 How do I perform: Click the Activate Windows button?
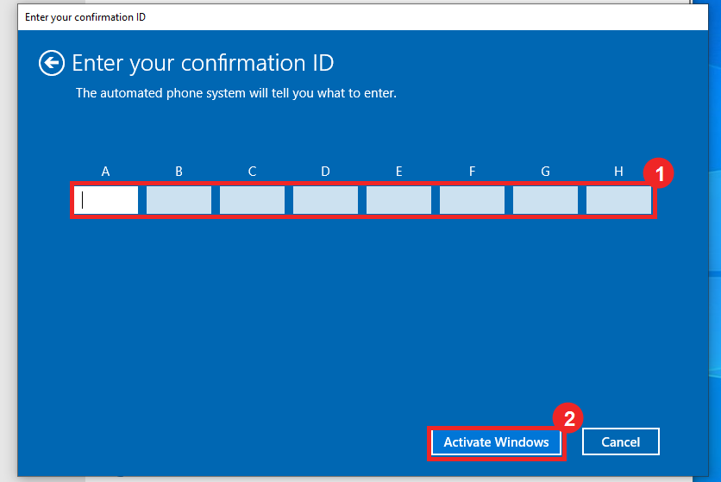[x=496, y=442]
